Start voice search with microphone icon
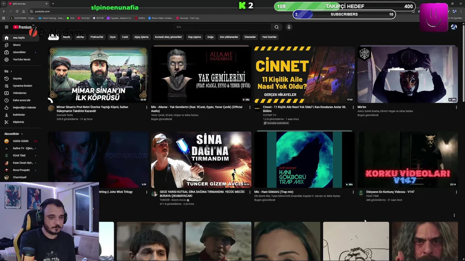Screen dimensions: 465x261 click(x=289, y=27)
